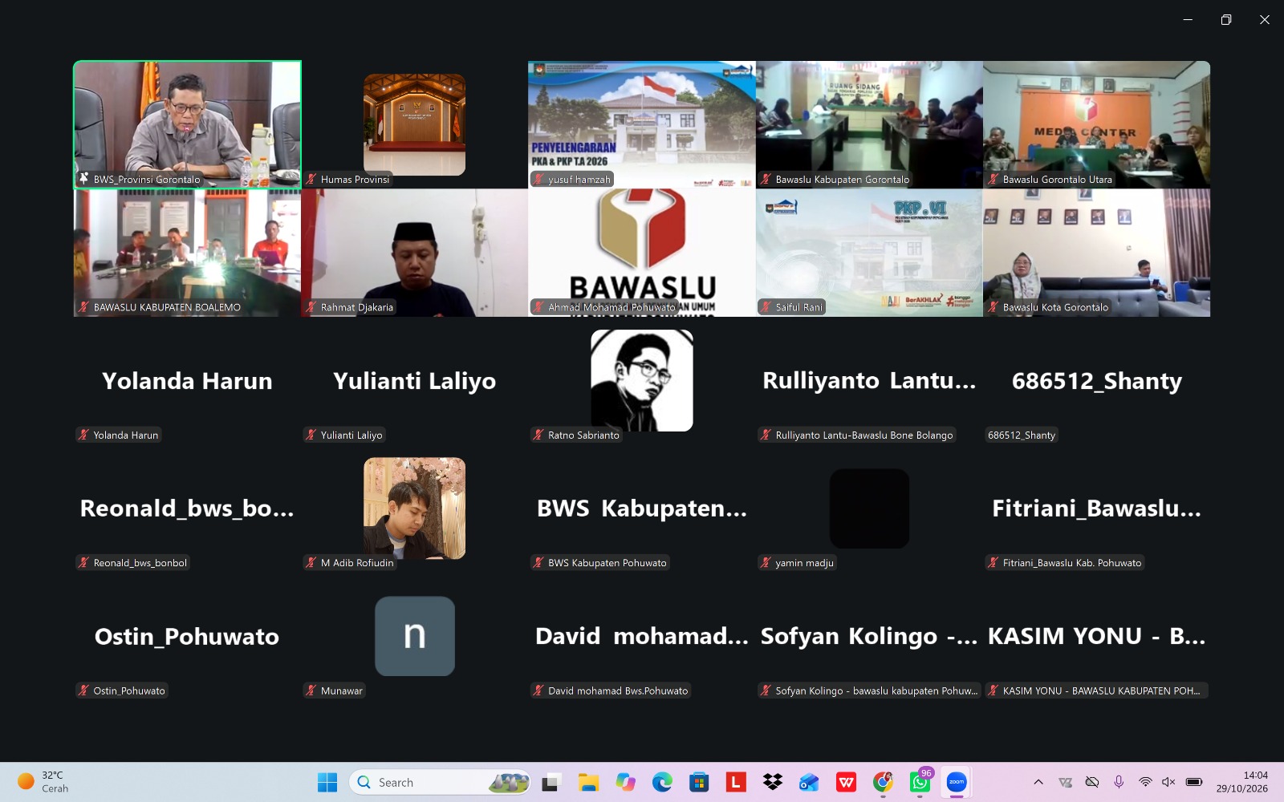
Task: Launch Microsoft Edge from the taskbar
Action: click(662, 783)
